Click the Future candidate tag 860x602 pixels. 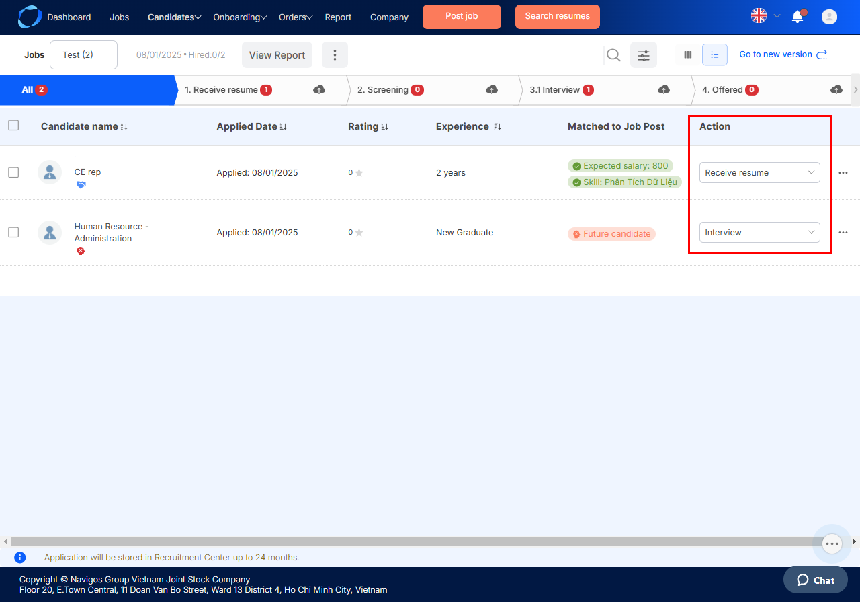pos(611,234)
